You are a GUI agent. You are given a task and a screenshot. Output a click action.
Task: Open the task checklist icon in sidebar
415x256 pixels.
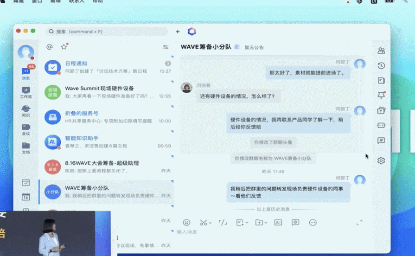pyautogui.click(x=26, y=182)
